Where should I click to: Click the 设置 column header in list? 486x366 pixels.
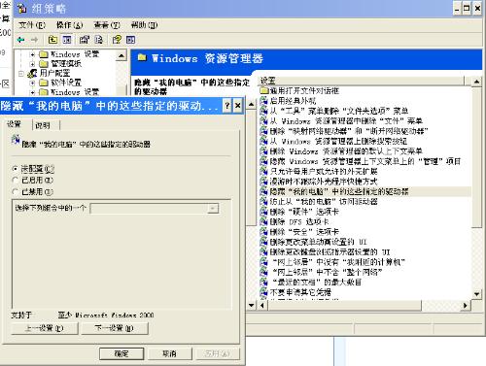tap(362, 81)
